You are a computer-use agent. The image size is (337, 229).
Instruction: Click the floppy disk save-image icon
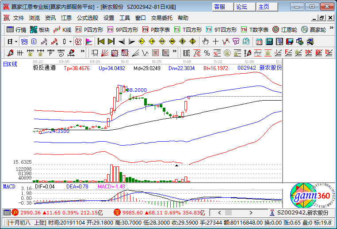[290, 41]
